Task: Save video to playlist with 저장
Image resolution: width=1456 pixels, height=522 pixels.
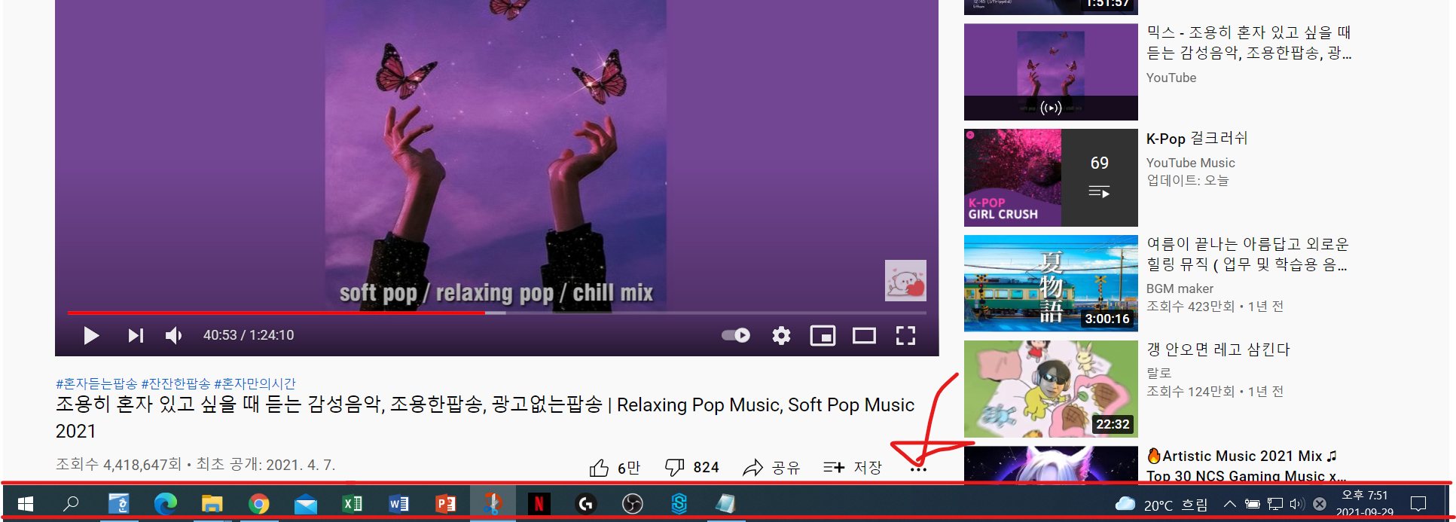Action: tap(853, 468)
